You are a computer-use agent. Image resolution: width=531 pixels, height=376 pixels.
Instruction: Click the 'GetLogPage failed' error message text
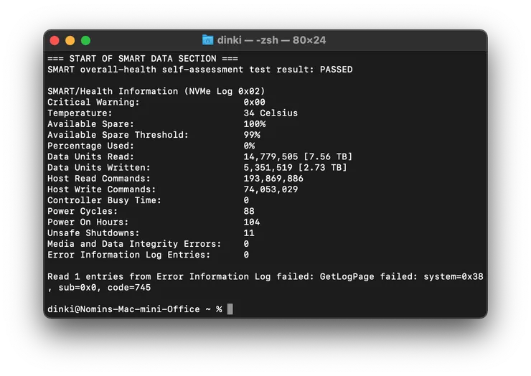point(366,276)
